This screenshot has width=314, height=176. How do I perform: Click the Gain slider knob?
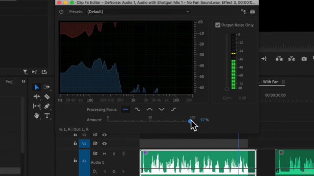click(x=227, y=89)
